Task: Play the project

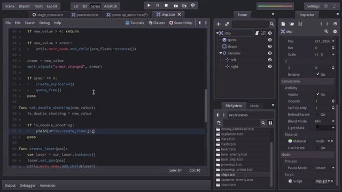Action: pos(149,5)
